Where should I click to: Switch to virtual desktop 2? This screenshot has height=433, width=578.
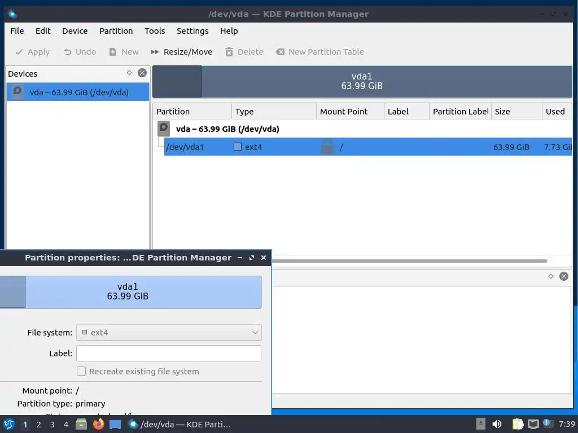[39, 425]
